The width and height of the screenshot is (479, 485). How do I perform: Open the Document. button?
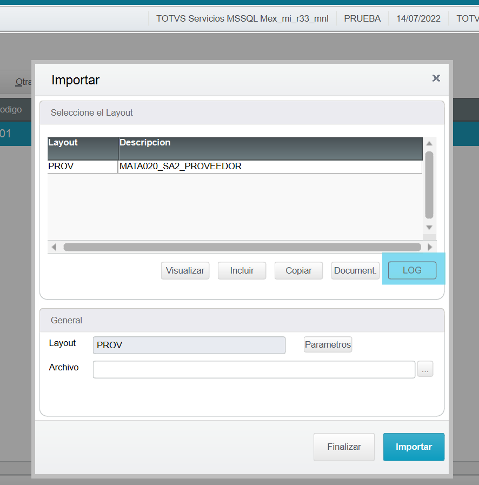tap(355, 271)
